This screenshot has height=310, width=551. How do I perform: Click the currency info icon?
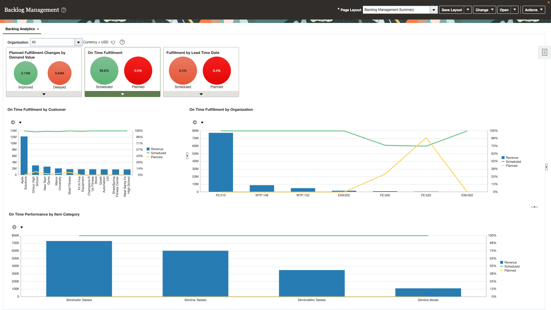[122, 42]
